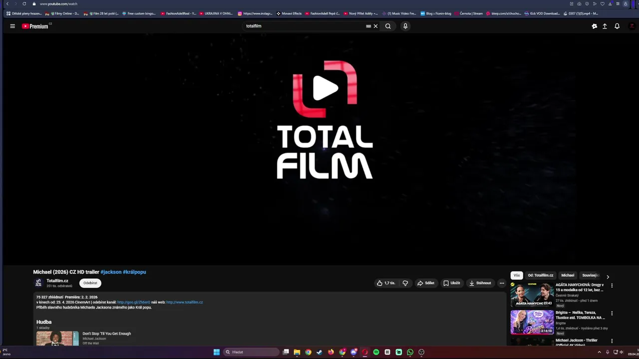Viewport: 639px width, 359px height.
Task: Open Spotify from the taskbar
Action: [x=376, y=352]
